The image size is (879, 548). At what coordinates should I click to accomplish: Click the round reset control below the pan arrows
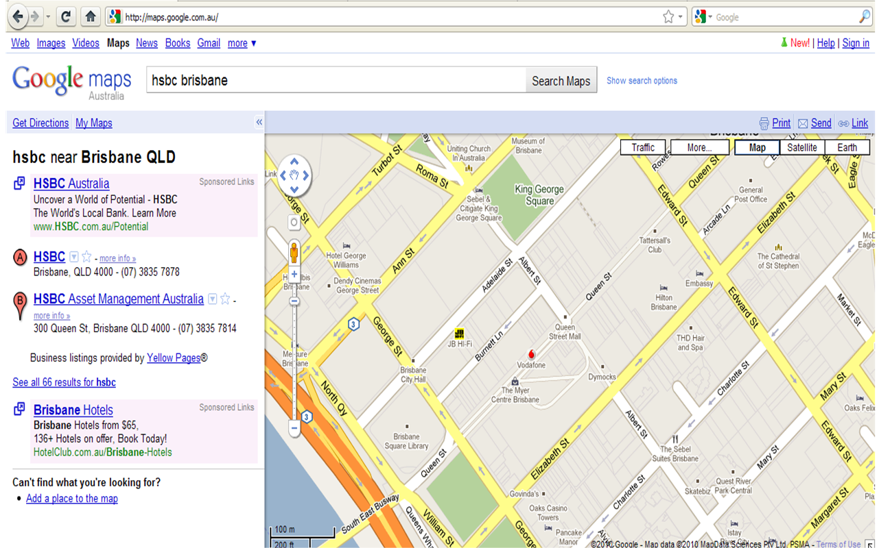(294, 223)
